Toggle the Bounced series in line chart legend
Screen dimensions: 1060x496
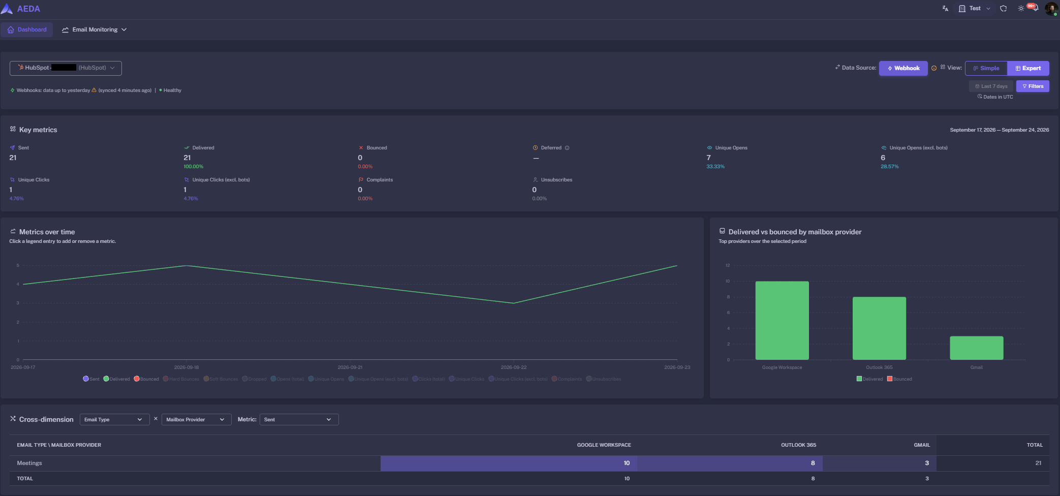click(146, 379)
